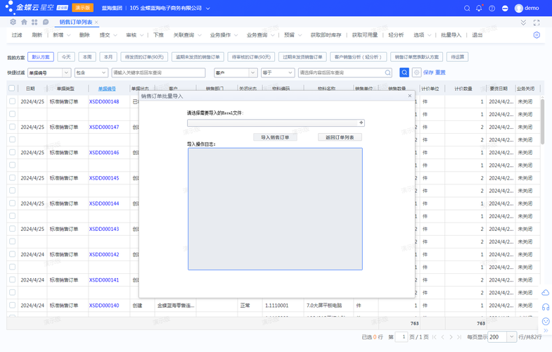Screen dimensions: 552x352
Task: Open the help question-mark icon
Action: point(492,8)
